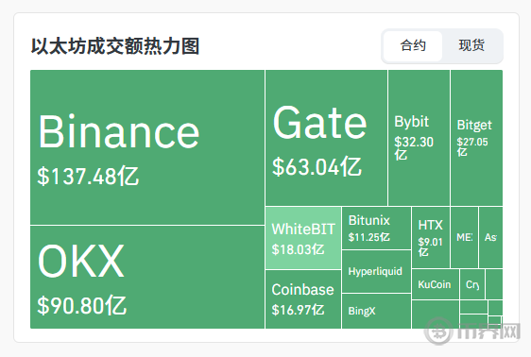The image size is (531, 357).
Task: Click the HTX $9.01亿 tile
Action: [431, 237]
